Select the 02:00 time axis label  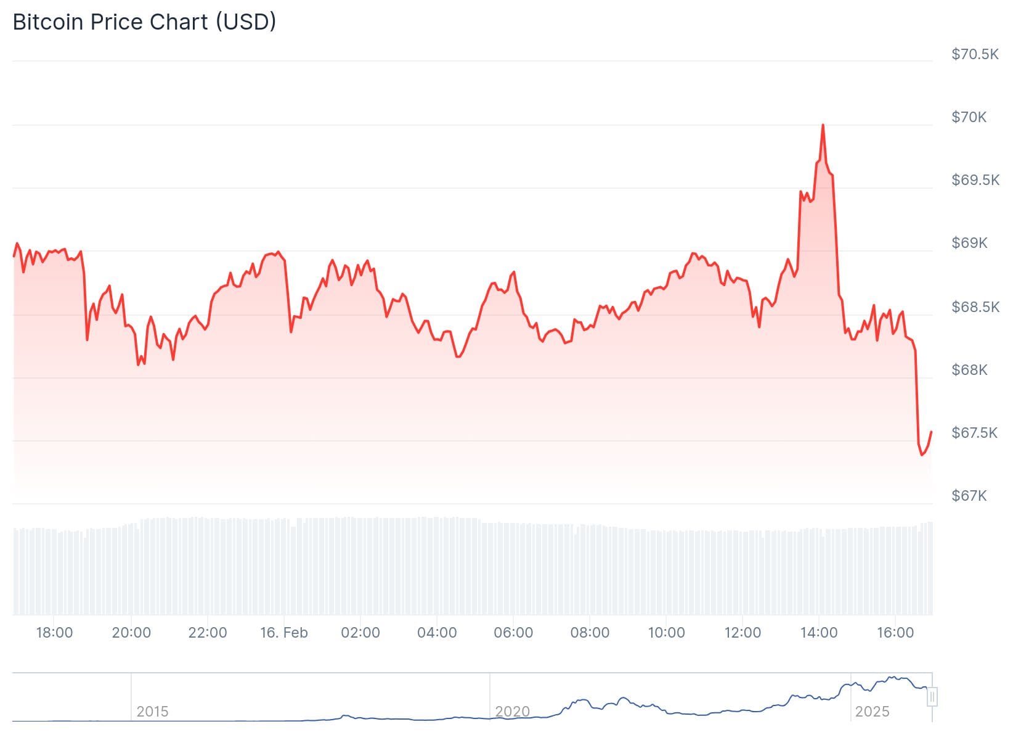360,633
